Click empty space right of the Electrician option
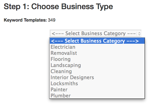 [x=110, y=47]
